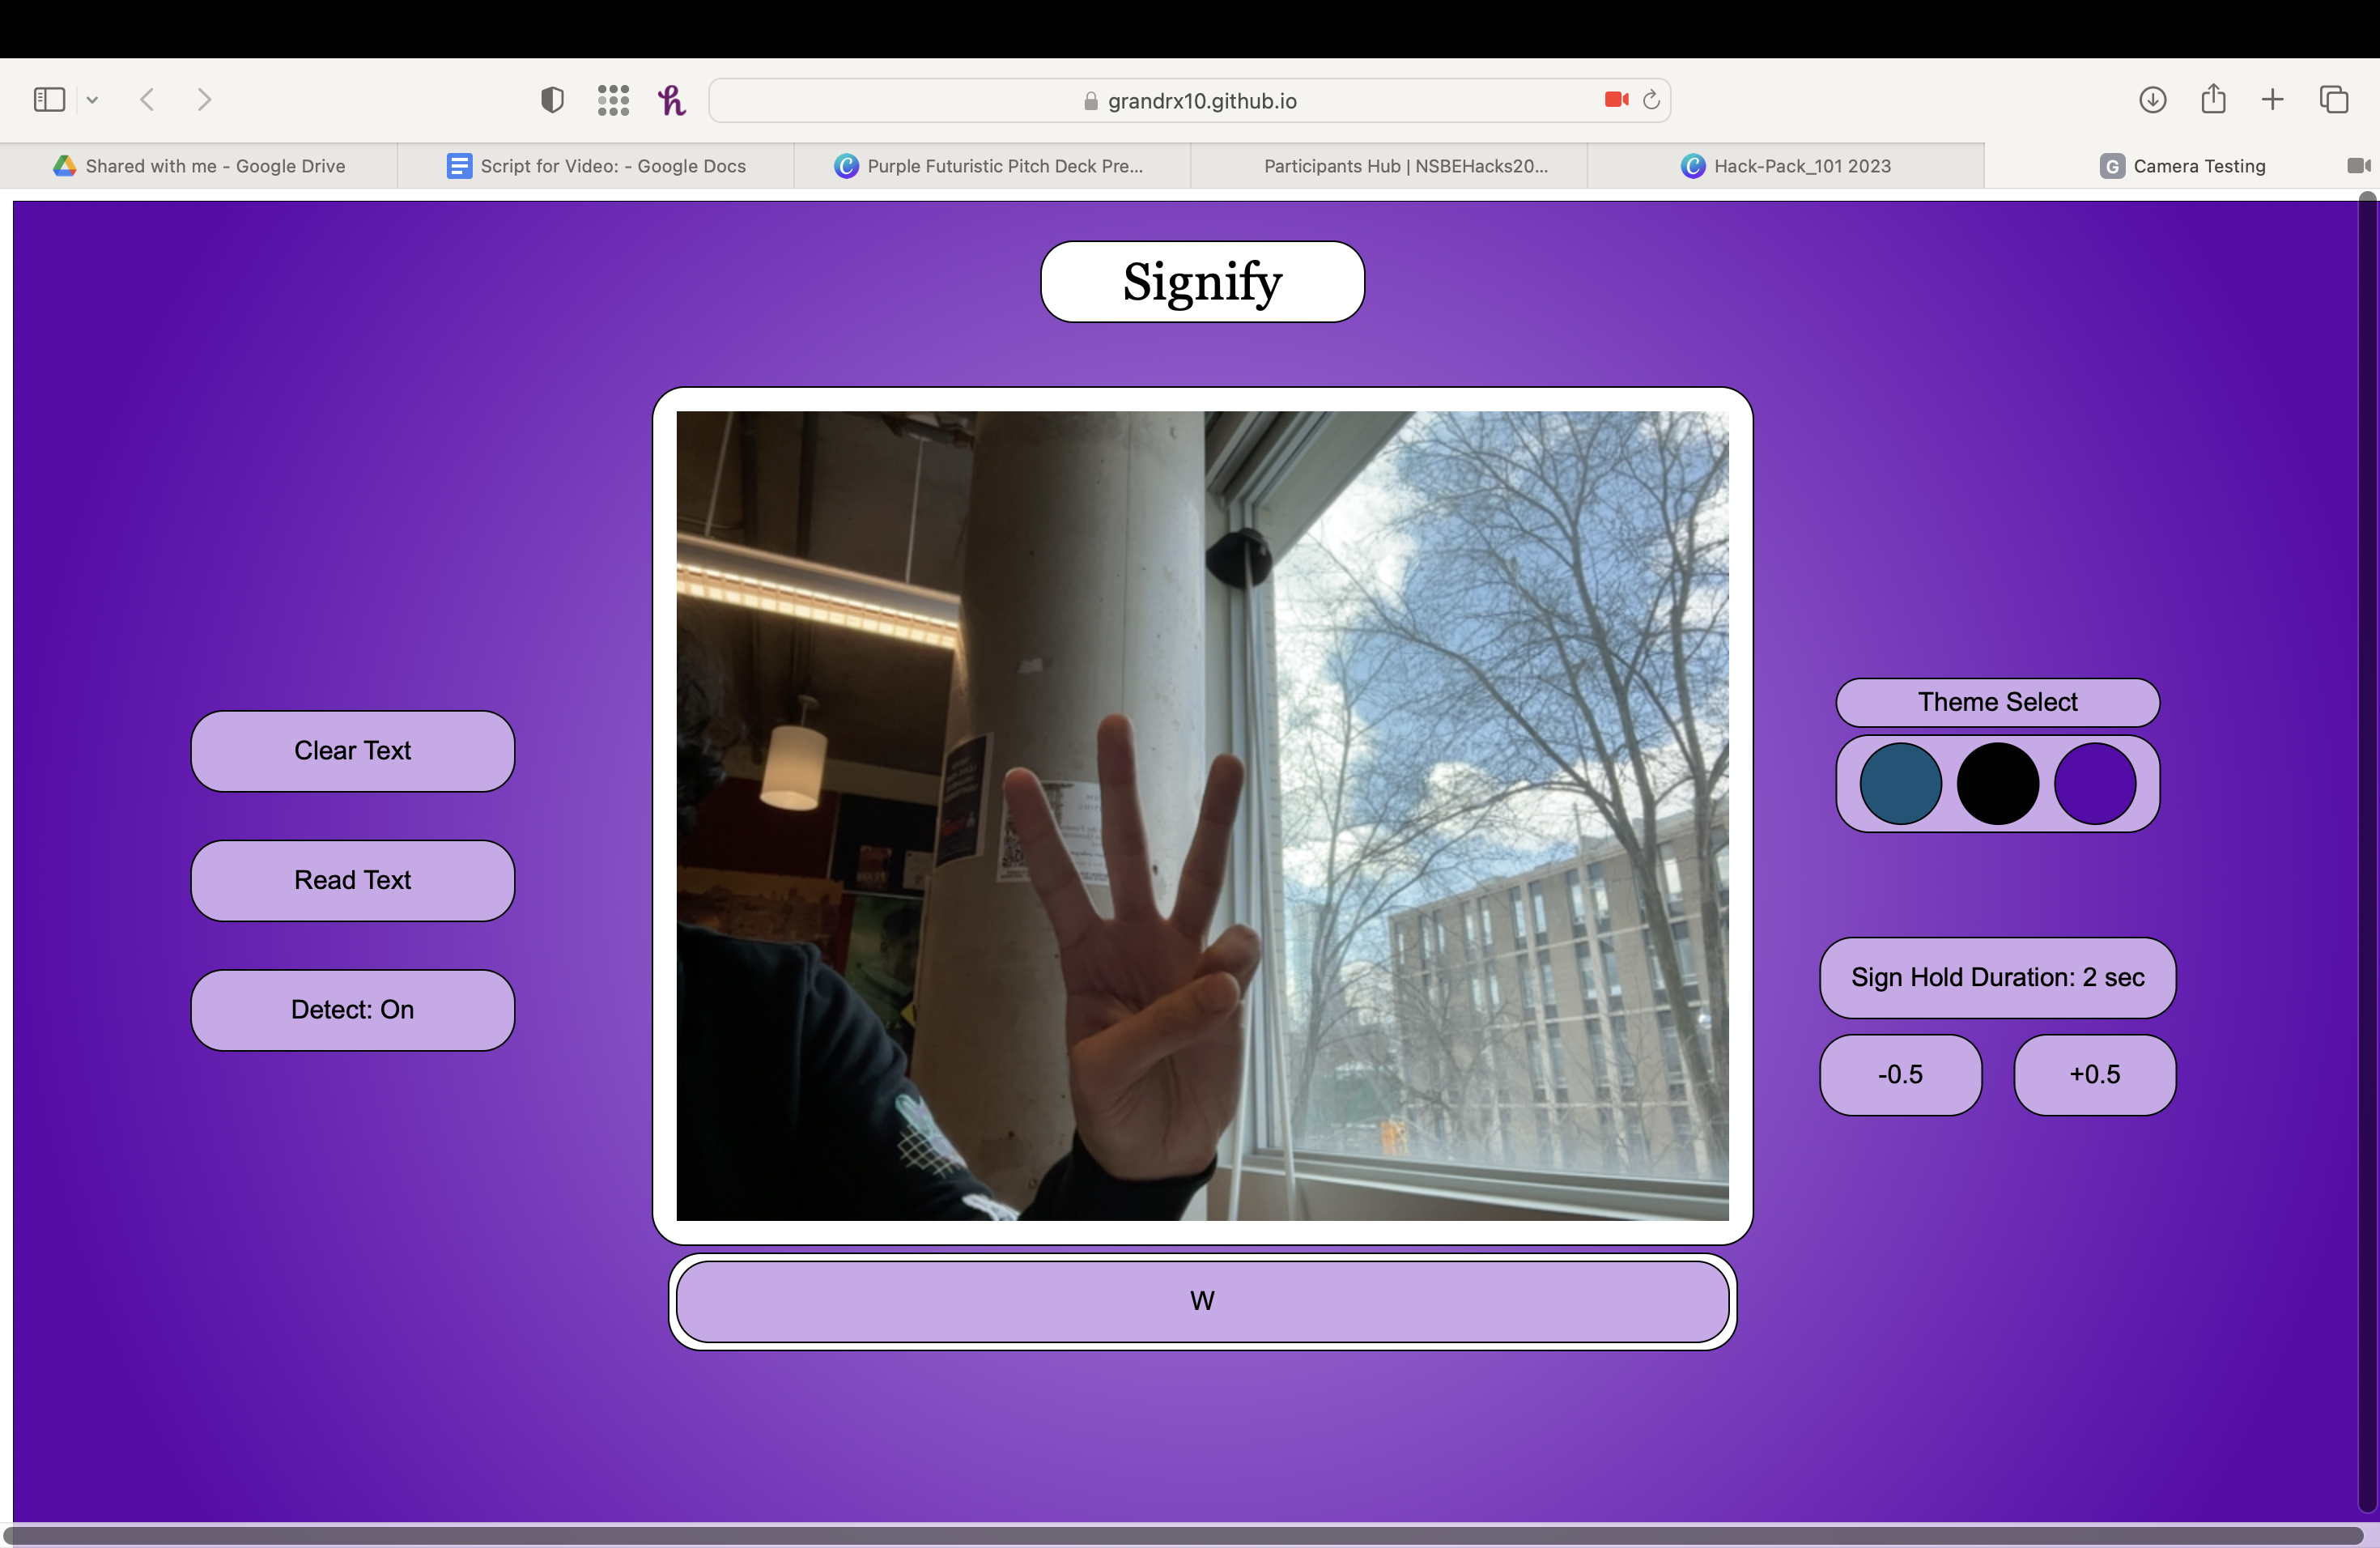2380x1548 pixels.
Task: Reload the page with refresh icon
Action: click(1652, 100)
